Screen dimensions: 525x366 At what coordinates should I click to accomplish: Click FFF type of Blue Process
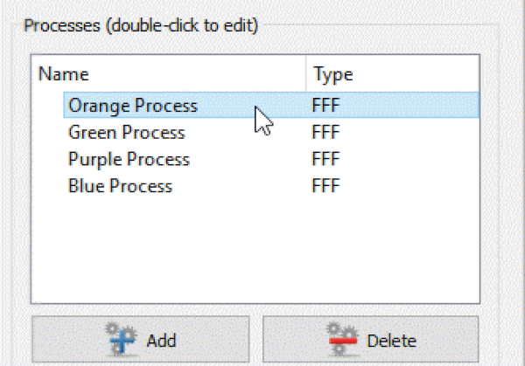pyautogui.click(x=325, y=185)
